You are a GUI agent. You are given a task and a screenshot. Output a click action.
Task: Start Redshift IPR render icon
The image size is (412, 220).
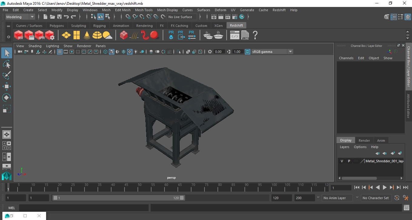(x=39, y=35)
